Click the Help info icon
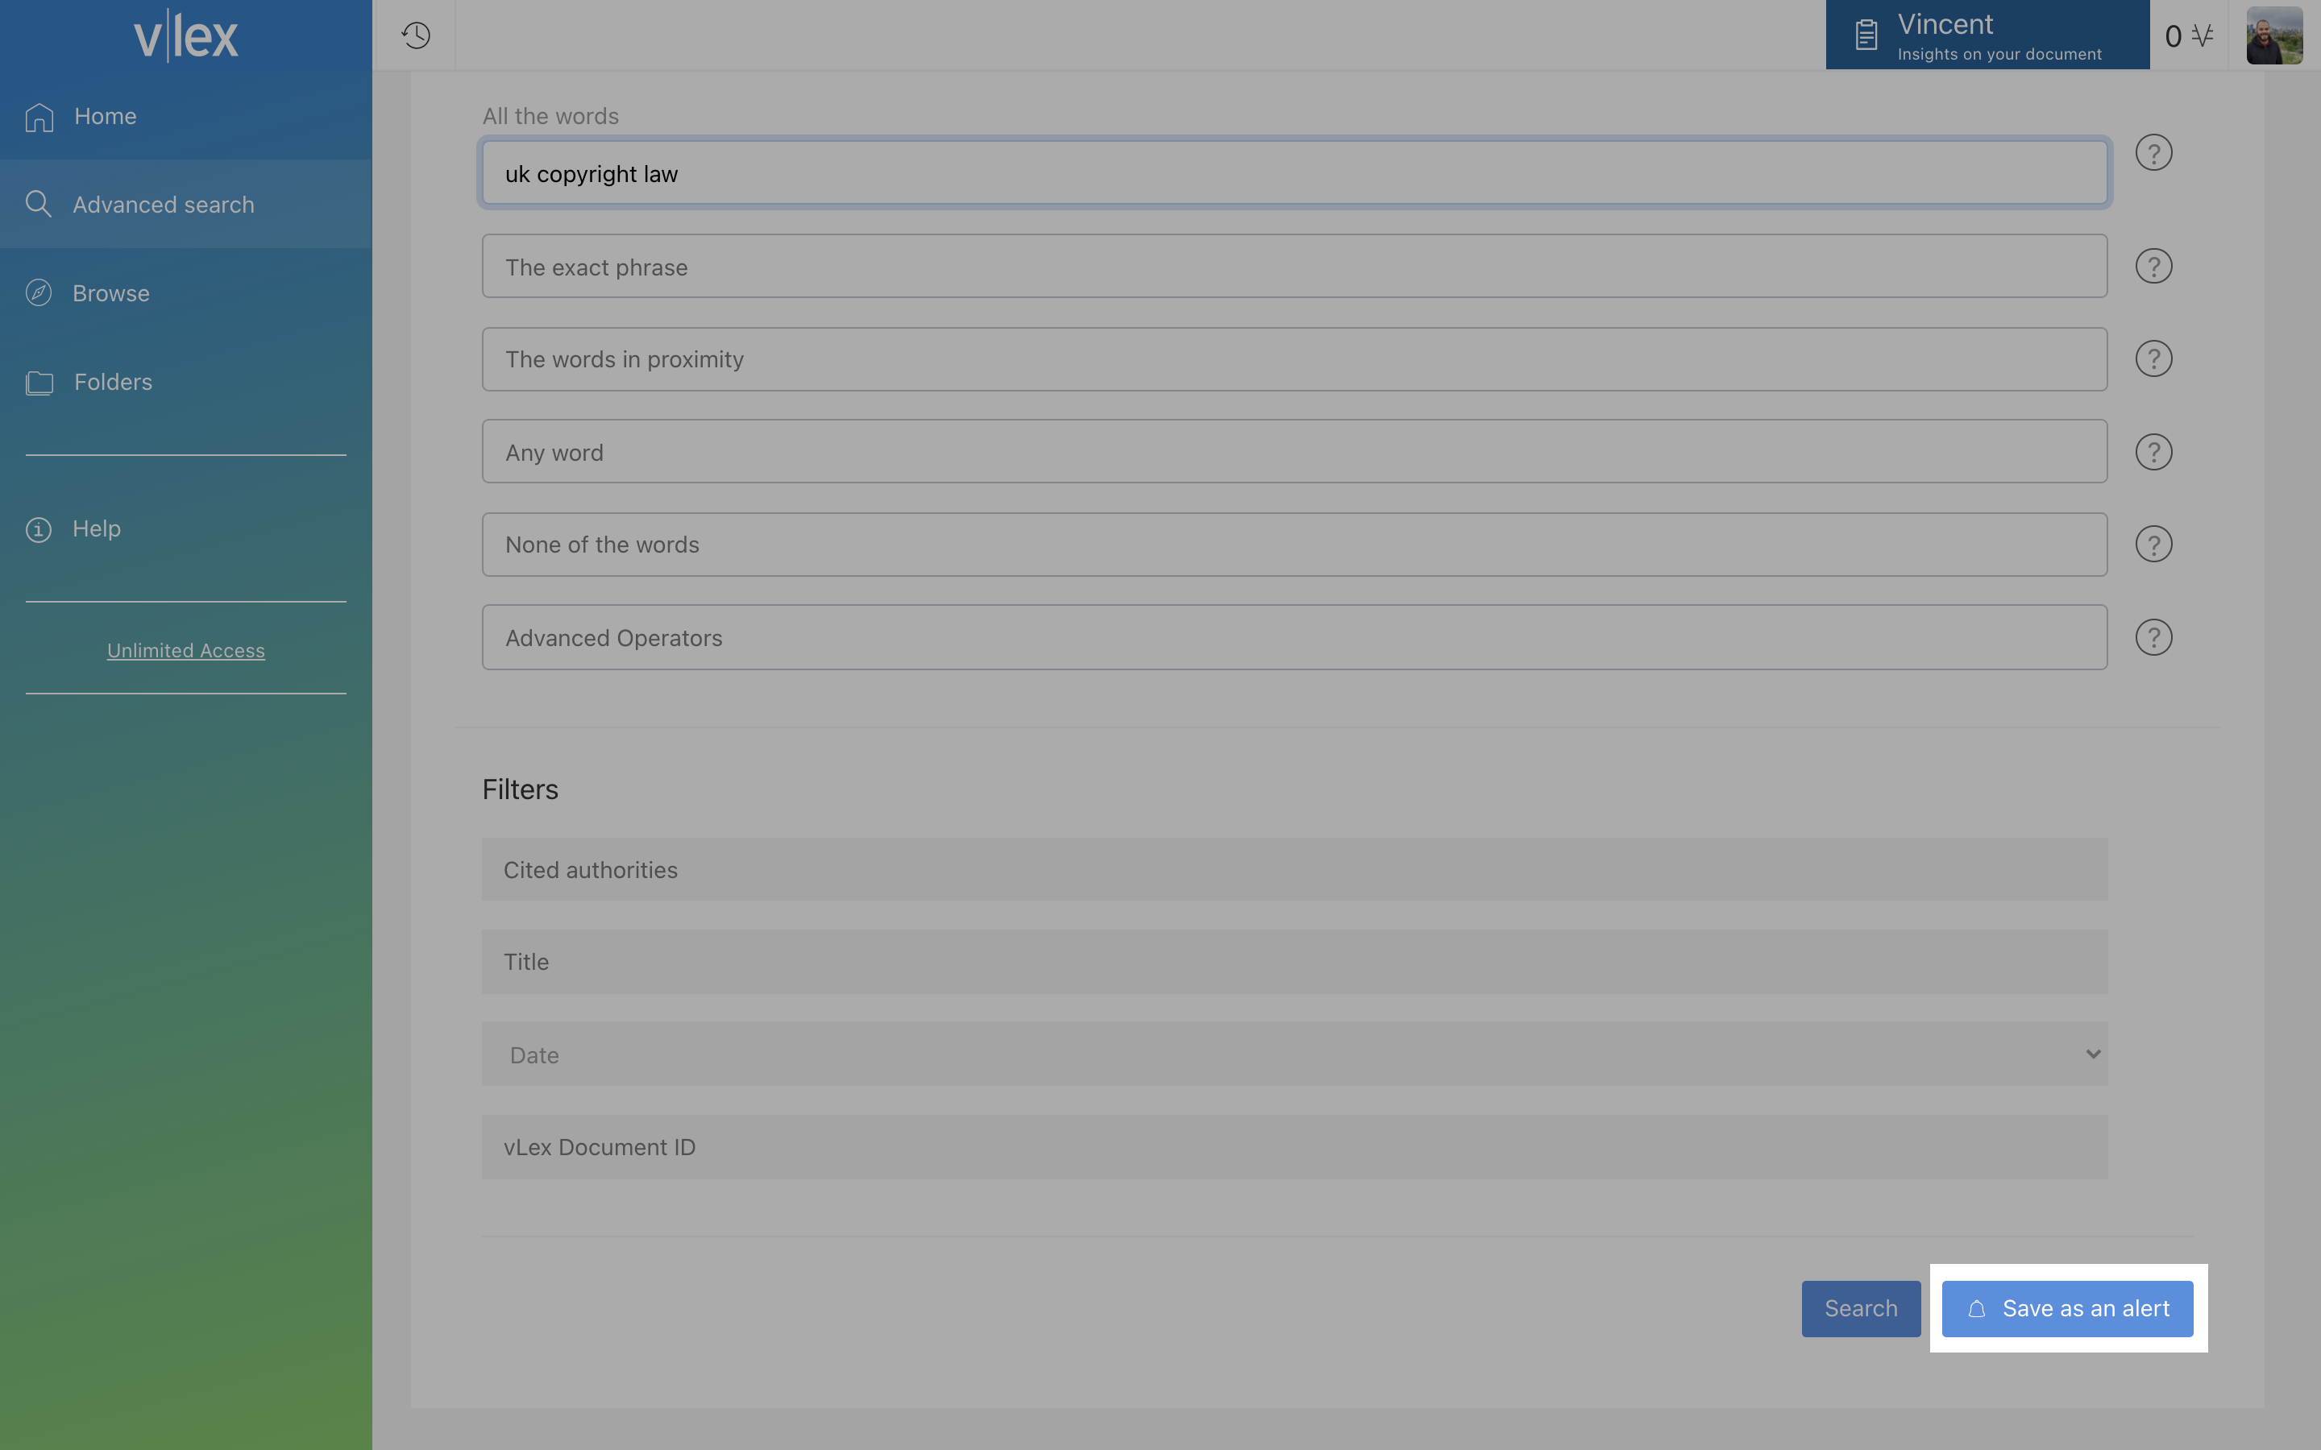The width and height of the screenshot is (2321, 1450). tap(39, 529)
